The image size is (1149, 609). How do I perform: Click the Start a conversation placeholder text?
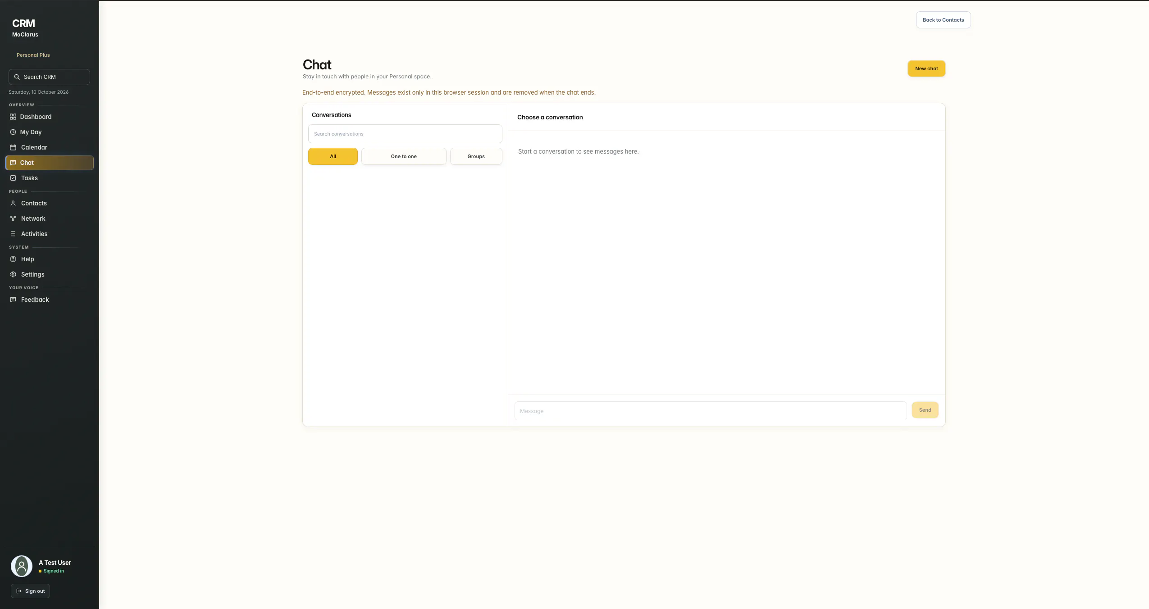(578, 151)
